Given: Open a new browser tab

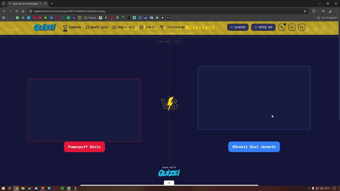Looking at the screenshot, I should [x=52, y=4].
